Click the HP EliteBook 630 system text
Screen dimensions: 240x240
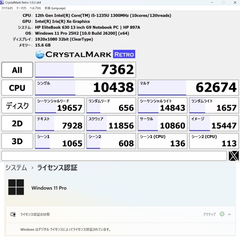(87, 27)
